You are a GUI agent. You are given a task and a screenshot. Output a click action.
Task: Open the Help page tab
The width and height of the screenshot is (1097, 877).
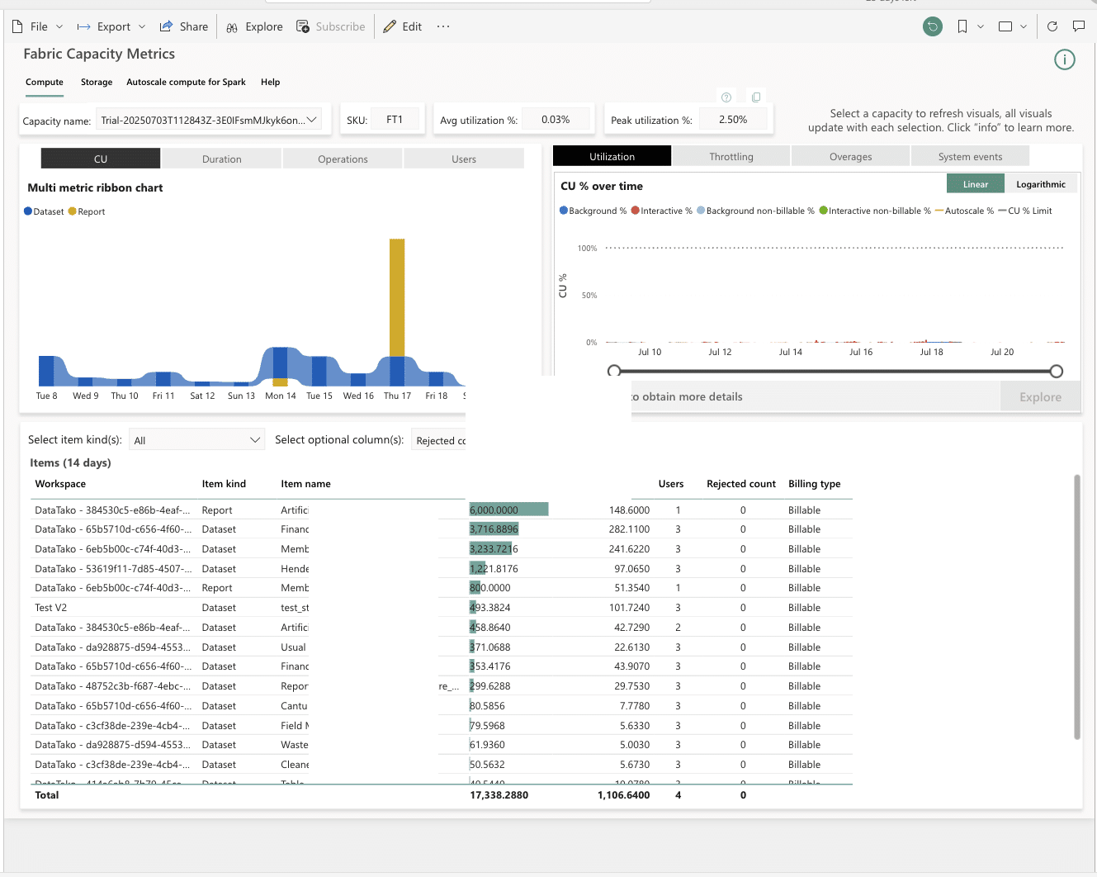coord(270,82)
